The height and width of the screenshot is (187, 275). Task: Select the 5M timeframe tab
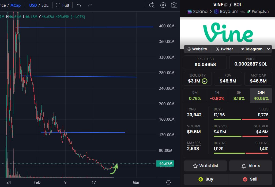(x=195, y=96)
